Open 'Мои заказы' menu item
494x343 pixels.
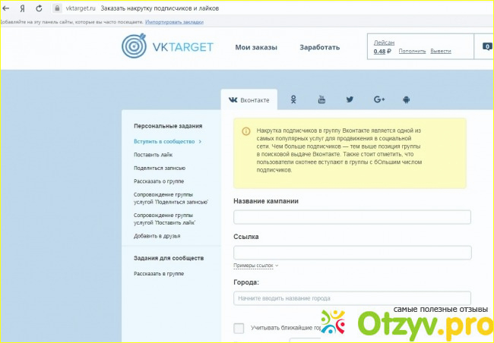point(256,47)
